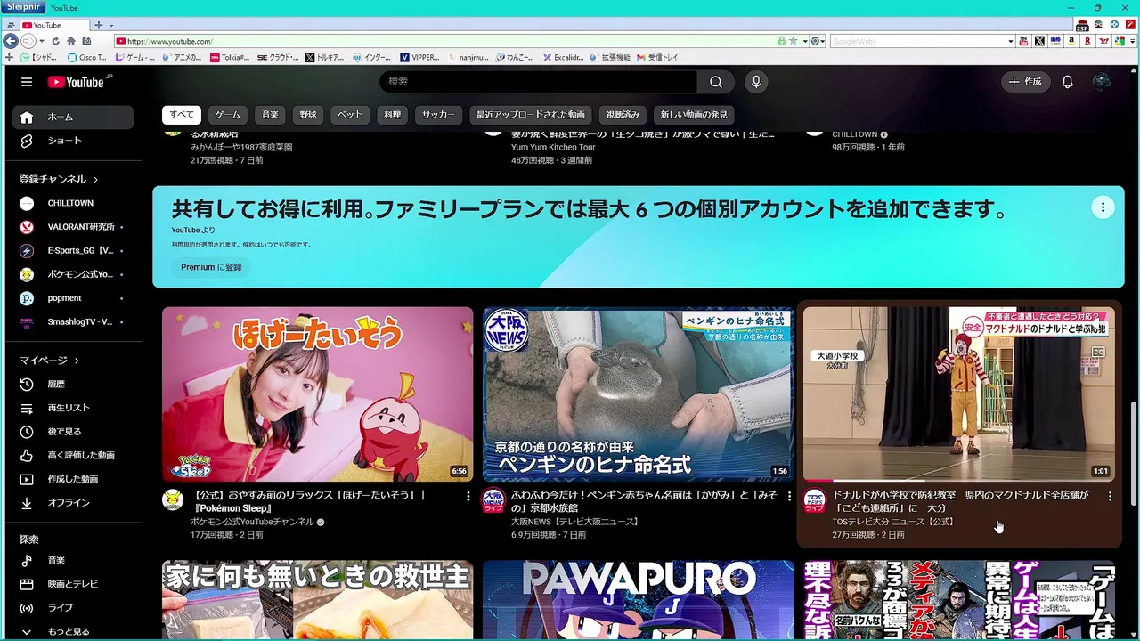Open the gear settings dropdown in address bar
Image resolution: width=1140 pixels, height=641 pixels.
(816, 41)
